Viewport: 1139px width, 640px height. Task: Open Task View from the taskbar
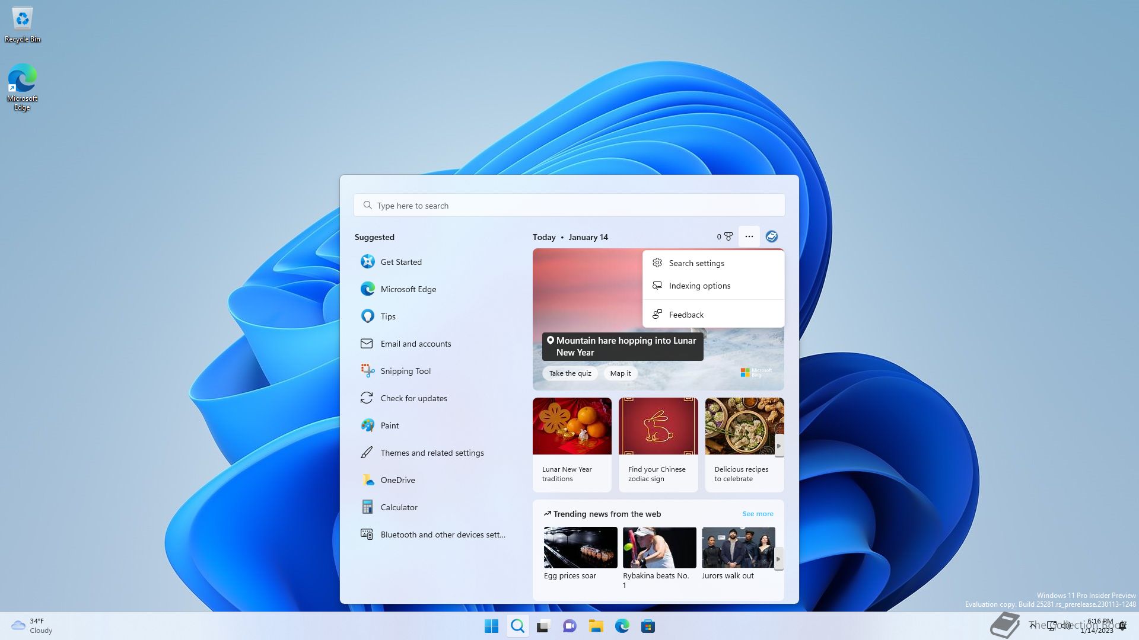click(x=543, y=626)
